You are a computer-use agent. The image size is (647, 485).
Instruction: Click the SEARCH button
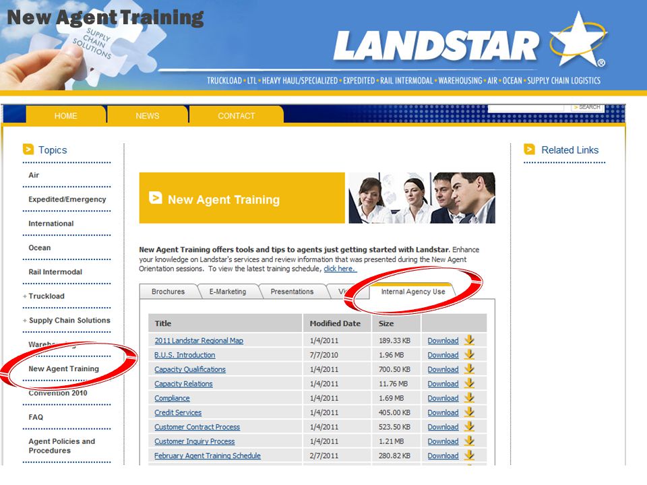(588, 107)
